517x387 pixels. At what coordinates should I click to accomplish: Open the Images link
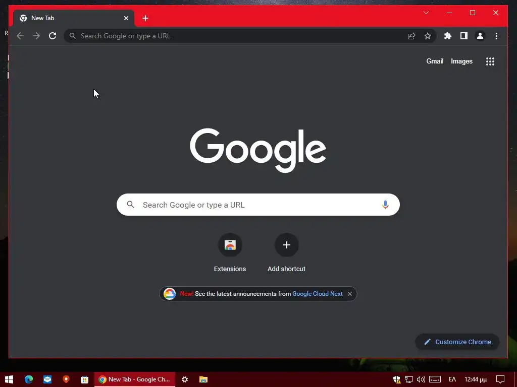tap(461, 61)
